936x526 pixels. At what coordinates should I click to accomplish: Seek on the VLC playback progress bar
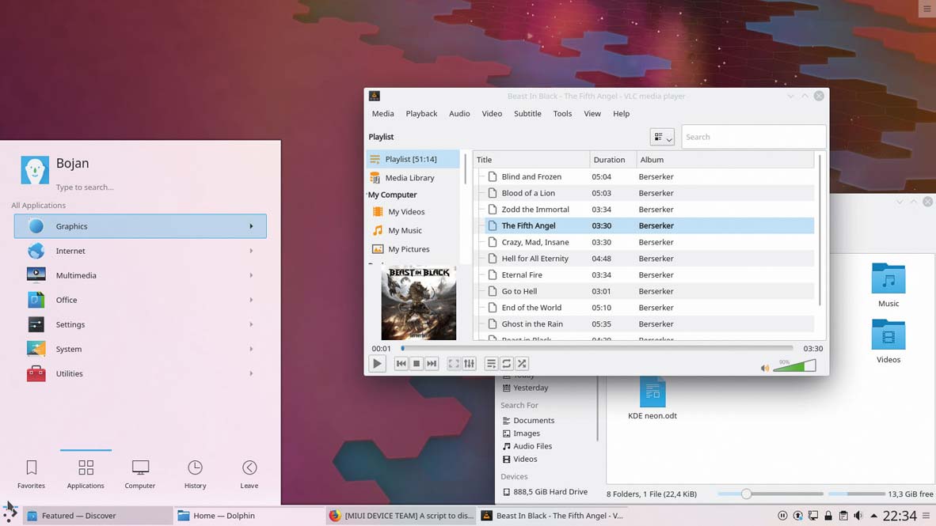[x=597, y=348]
